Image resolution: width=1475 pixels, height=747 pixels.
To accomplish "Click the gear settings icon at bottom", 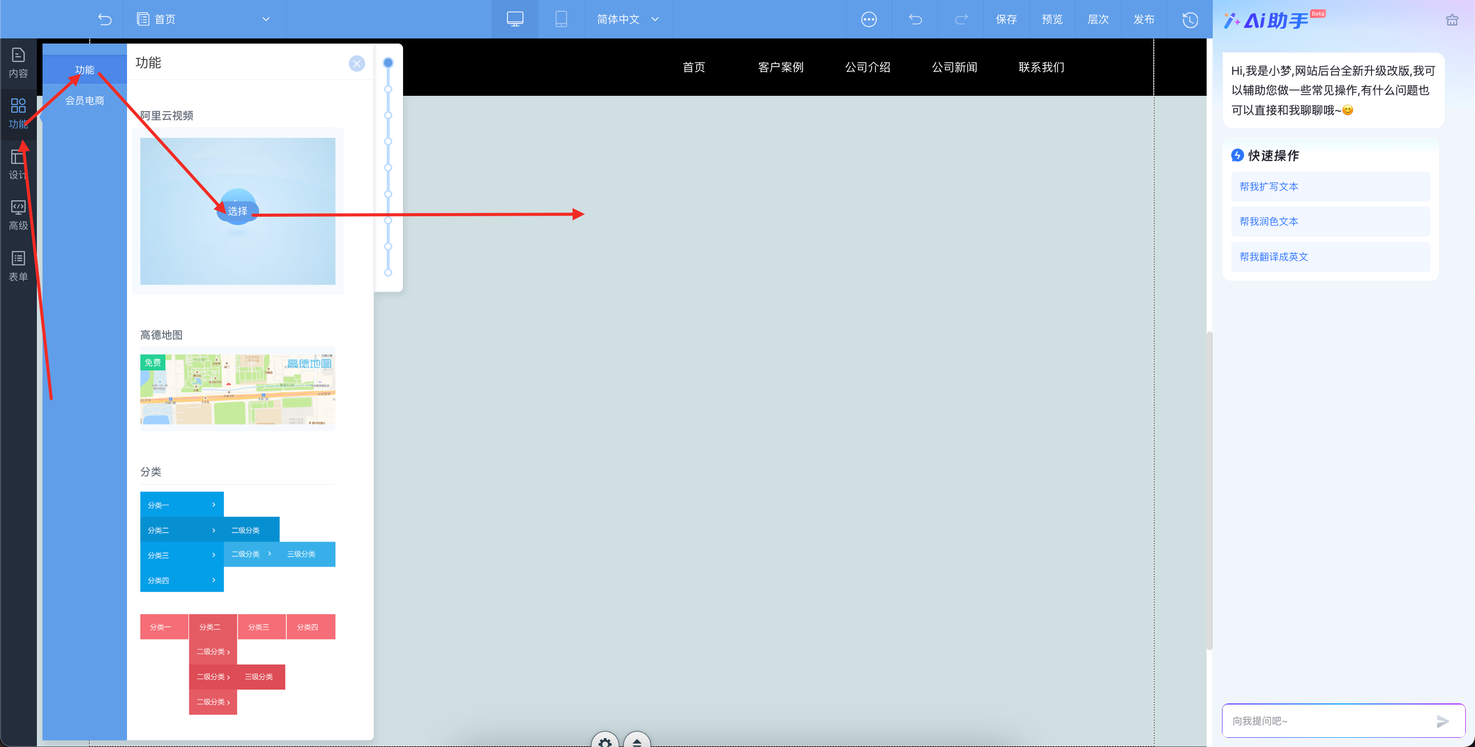I will click(x=605, y=741).
